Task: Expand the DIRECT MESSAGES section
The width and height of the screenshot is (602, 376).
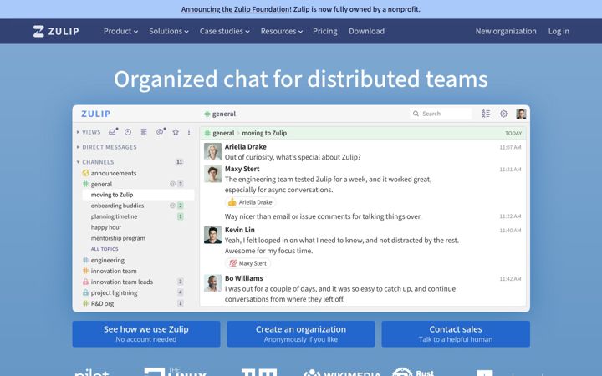Action: [x=106, y=147]
